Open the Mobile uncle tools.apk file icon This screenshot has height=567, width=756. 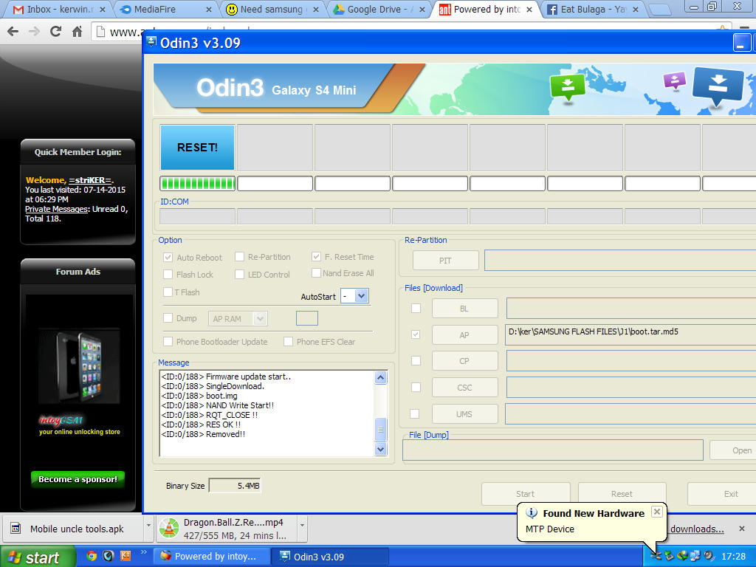tap(16, 529)
